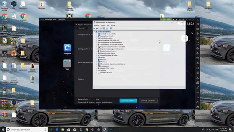Viewport: 234px width, 132px height.
Task: Select Dispositivos de interfaz de usuario (HID)
Action: [113, 47]
